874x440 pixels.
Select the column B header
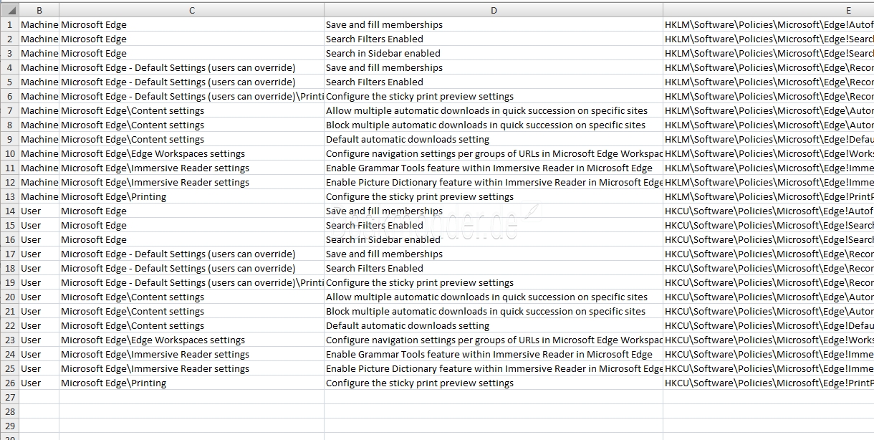pyautogui.click(x=39, y=10)
